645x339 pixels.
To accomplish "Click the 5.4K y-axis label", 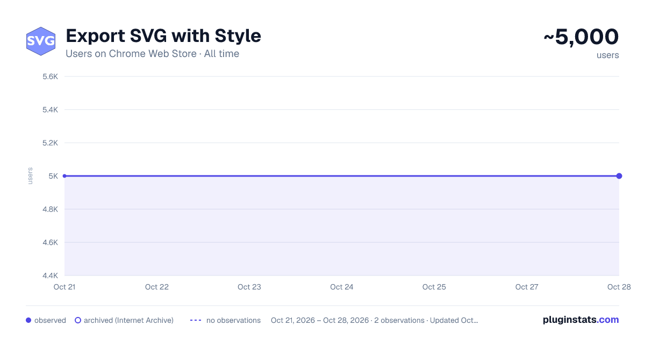I will [x=50, y=110].
